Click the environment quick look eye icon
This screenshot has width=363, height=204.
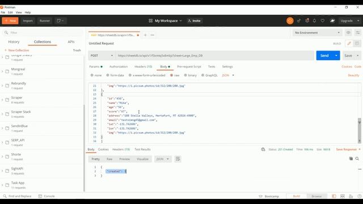tap(348, 33)
